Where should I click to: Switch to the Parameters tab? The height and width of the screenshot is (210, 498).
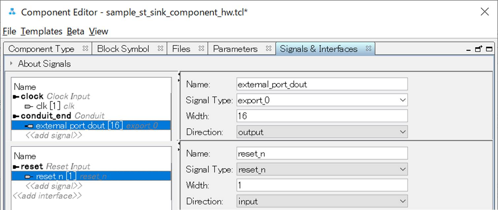click(235, 48)
